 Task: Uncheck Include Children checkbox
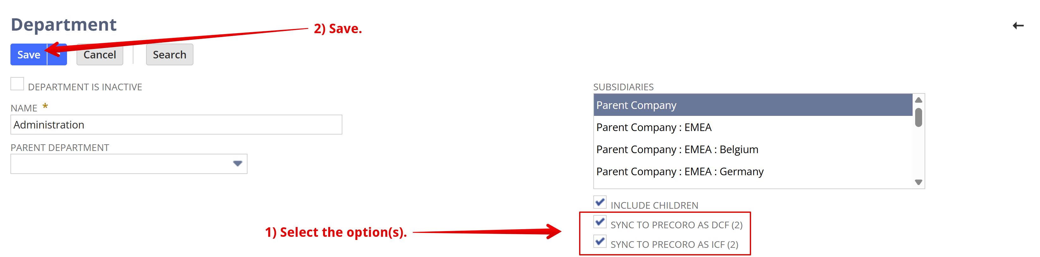(600, 202)
